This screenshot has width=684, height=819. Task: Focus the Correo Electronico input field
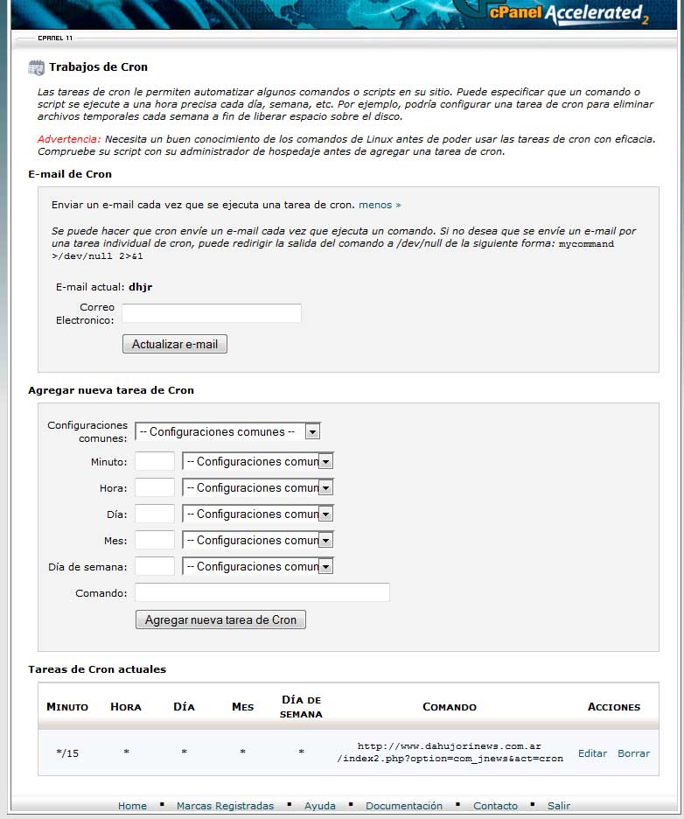212,313
